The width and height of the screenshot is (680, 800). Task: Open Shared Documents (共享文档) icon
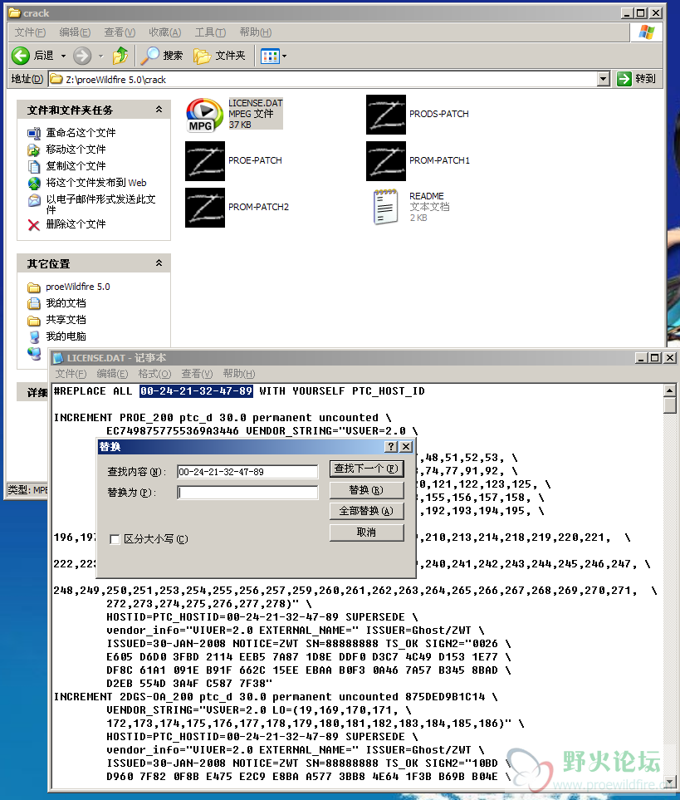[x=34, y=321]
